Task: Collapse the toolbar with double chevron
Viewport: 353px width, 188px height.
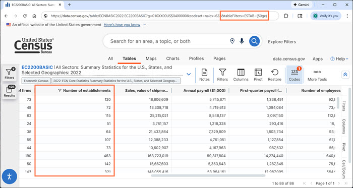Action: [x=345, y=75]
